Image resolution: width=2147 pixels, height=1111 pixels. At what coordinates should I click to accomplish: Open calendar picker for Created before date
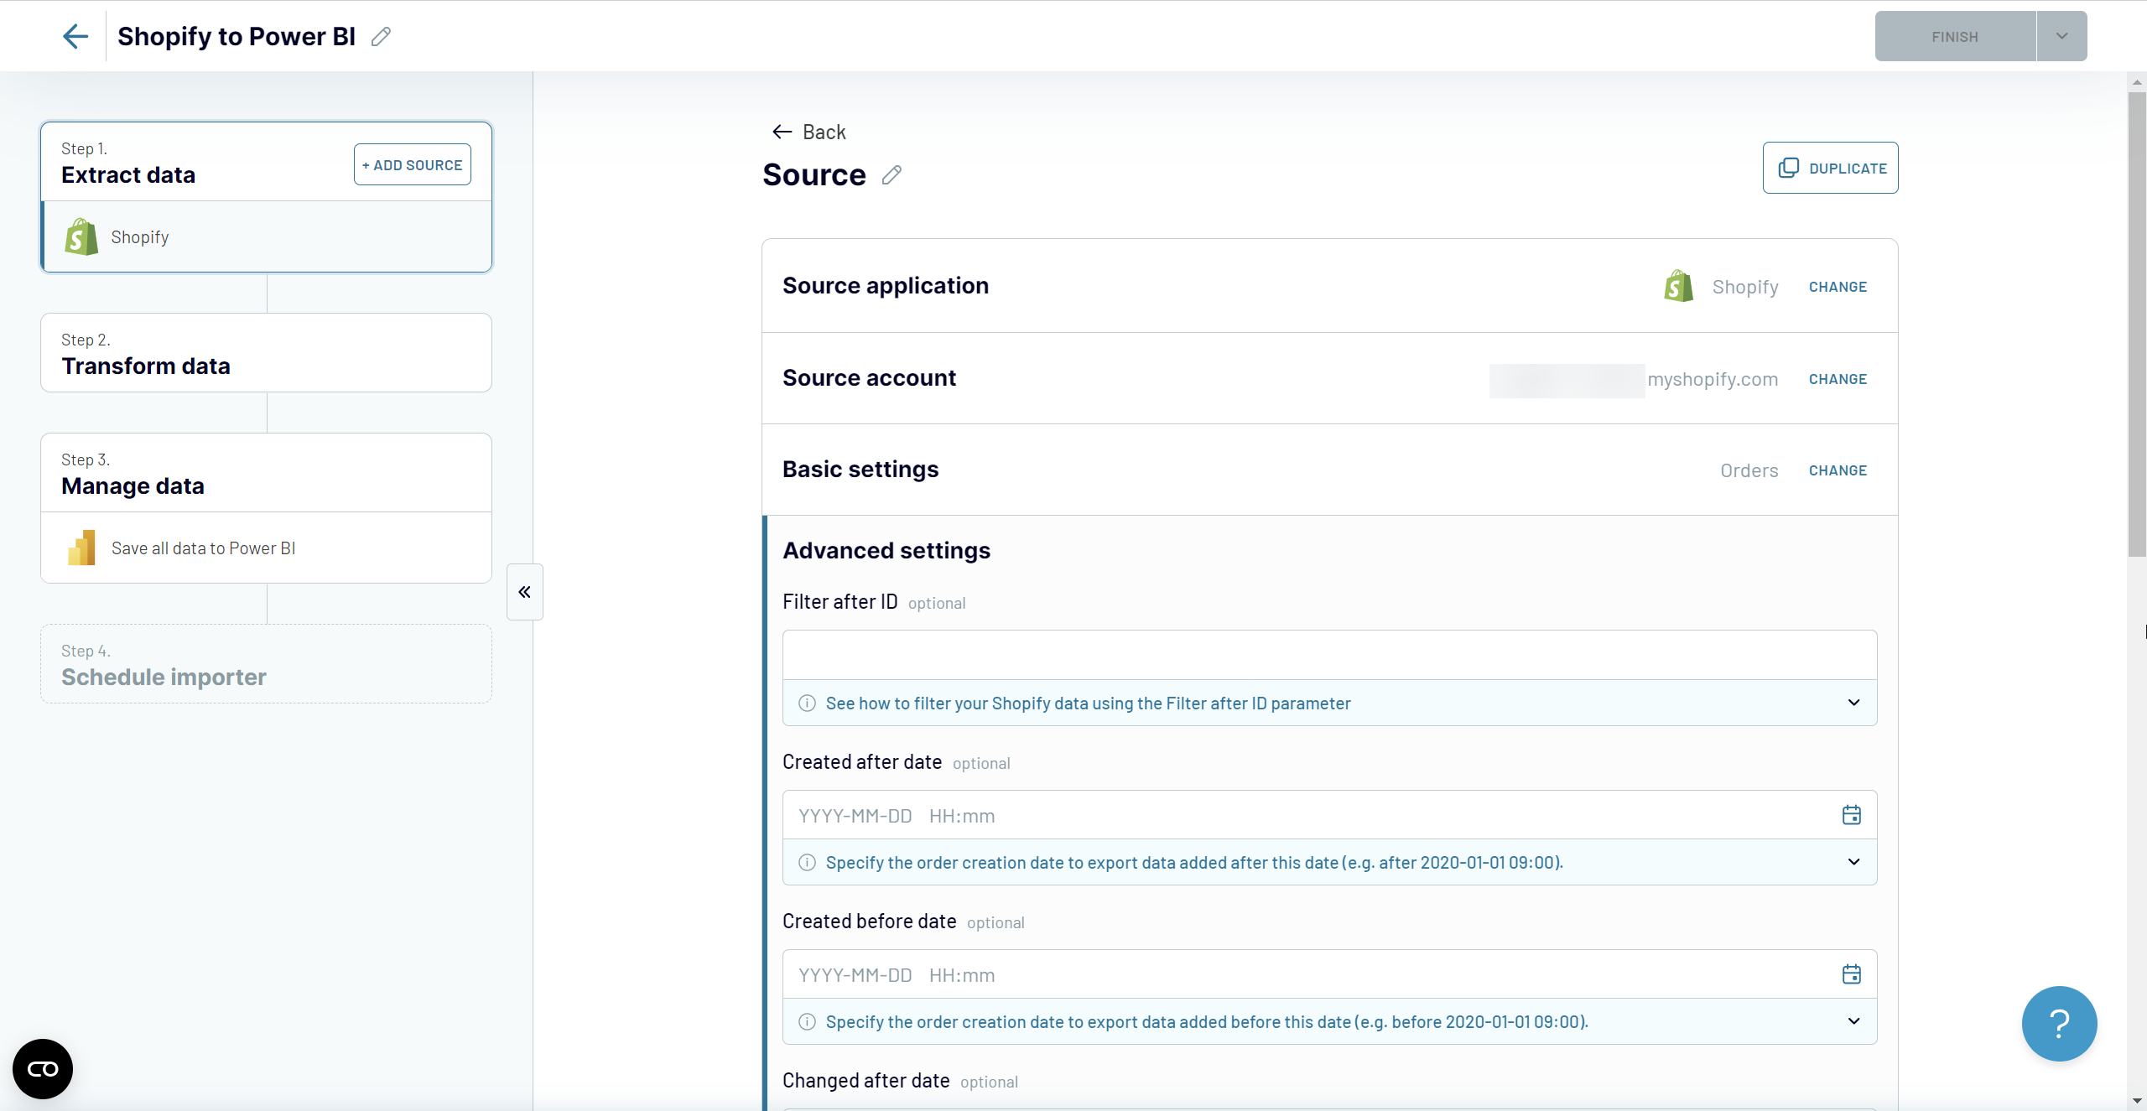(1852, 974)
